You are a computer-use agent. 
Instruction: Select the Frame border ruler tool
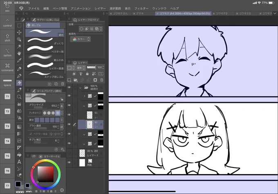point(19,148)
